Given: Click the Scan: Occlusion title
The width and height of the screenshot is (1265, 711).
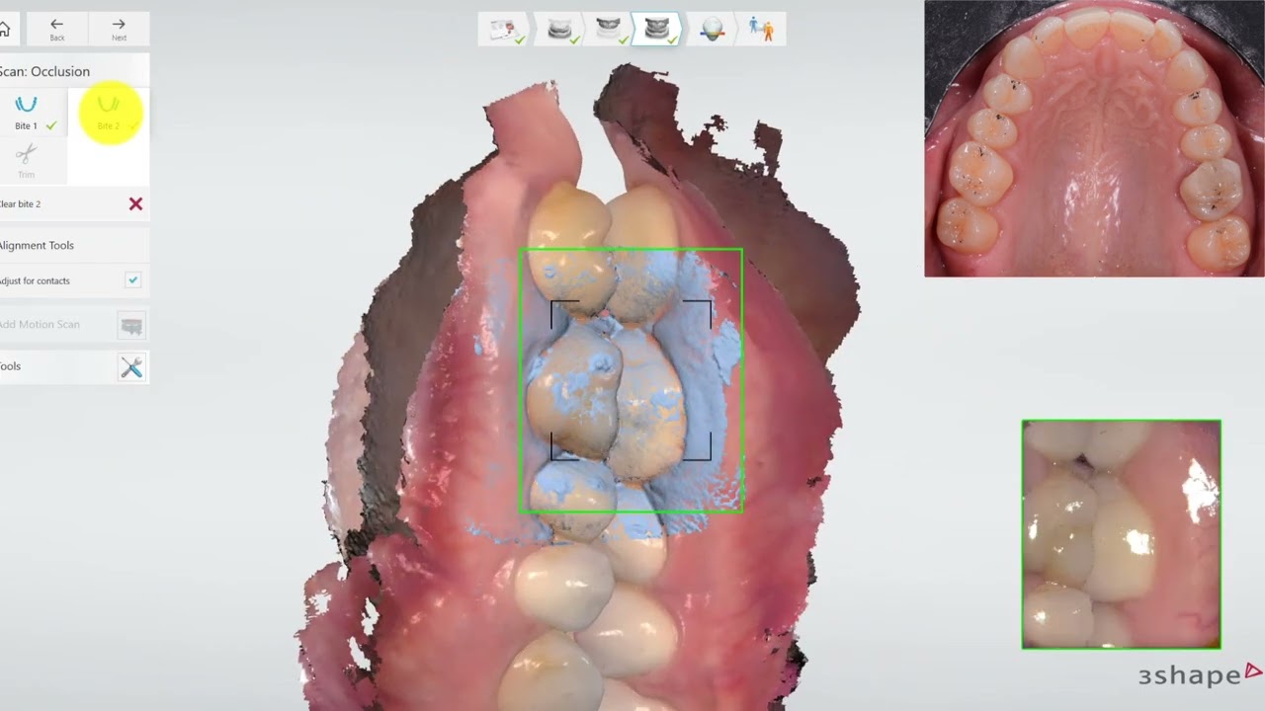Looking at the screenshot, I should pos(44,71).
